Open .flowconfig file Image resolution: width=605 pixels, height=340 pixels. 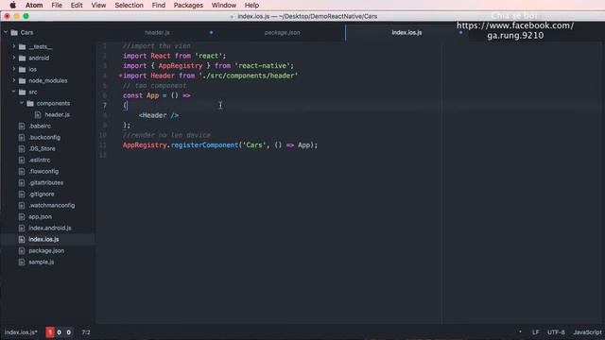click(x=43, y=171)
